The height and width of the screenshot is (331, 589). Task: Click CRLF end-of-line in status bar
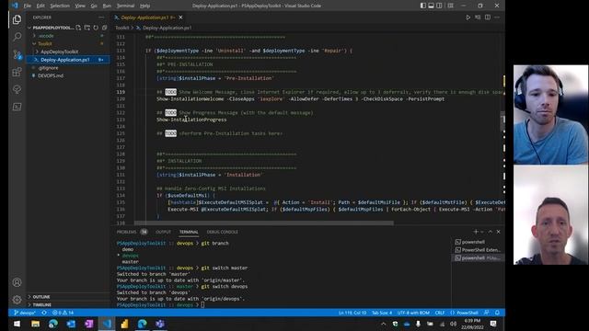[x=440, y=313]
